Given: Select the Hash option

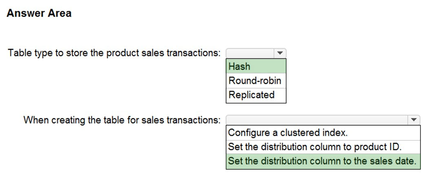Looking at the screenshot, I should [x=256, y=66].
